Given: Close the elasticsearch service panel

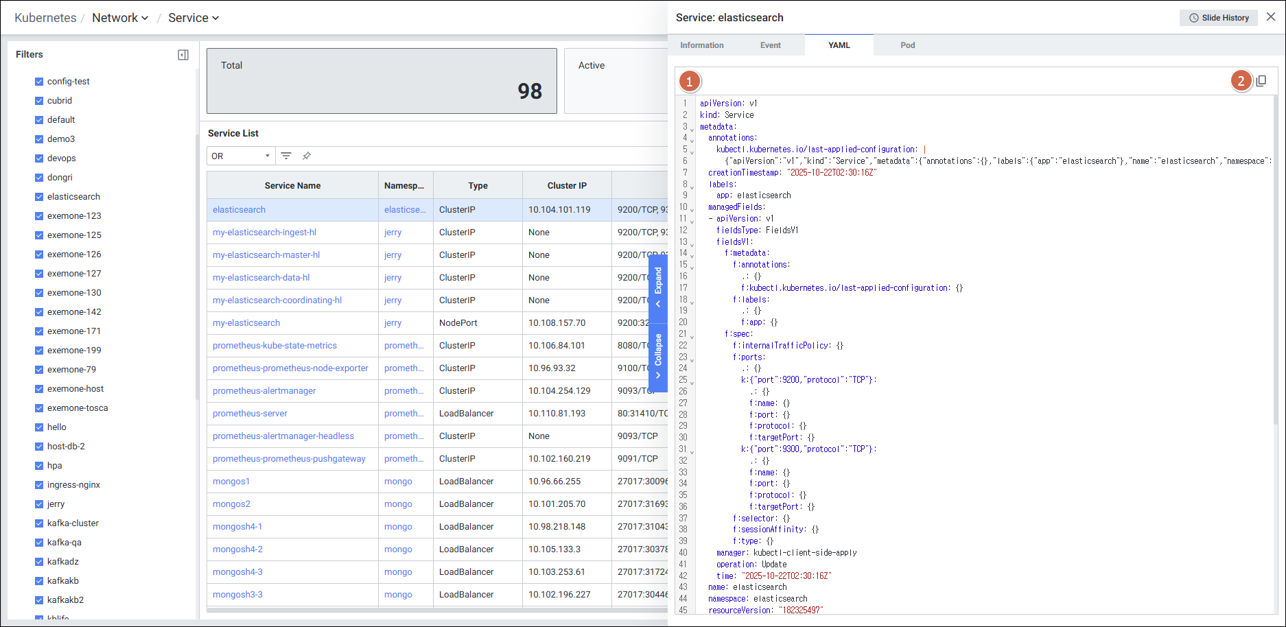Looking at the screenshot, I should click(1271, 17).
